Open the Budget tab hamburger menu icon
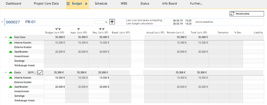The image size is (267, 105). coord(68,3)
